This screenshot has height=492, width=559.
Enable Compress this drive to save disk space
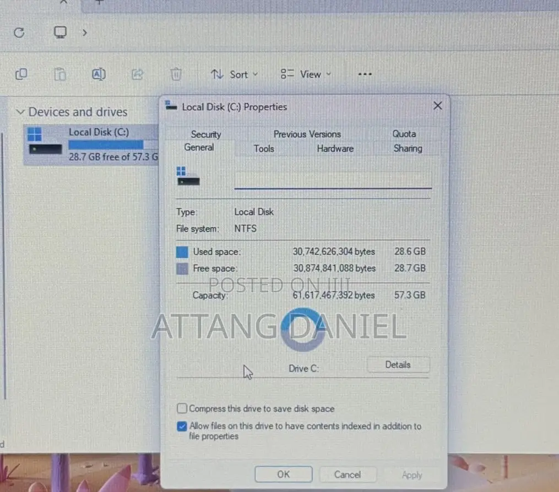pos(182,408)
